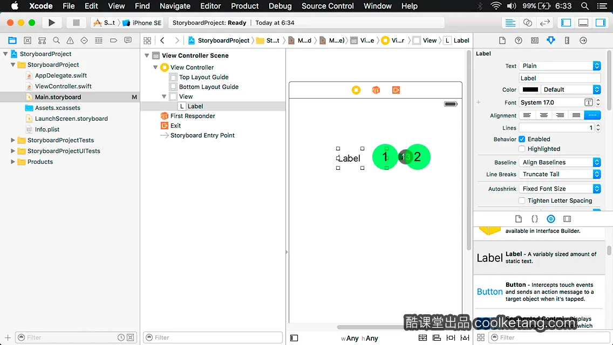Show the Identity inspector

(x=534, y=40)
